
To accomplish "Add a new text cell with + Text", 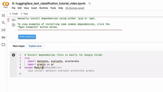I will coord(24,14).
